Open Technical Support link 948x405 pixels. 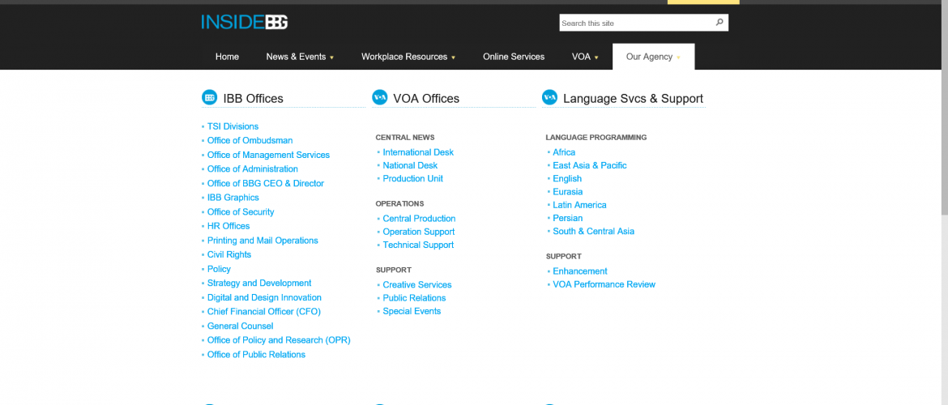pyautogui.click(x=418, y=245)
